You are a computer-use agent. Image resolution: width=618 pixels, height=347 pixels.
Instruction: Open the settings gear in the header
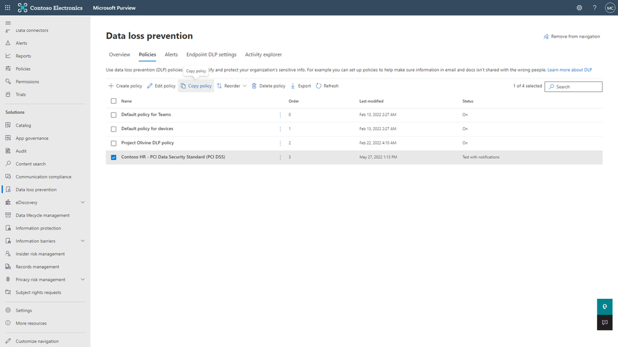pos(579,7)
